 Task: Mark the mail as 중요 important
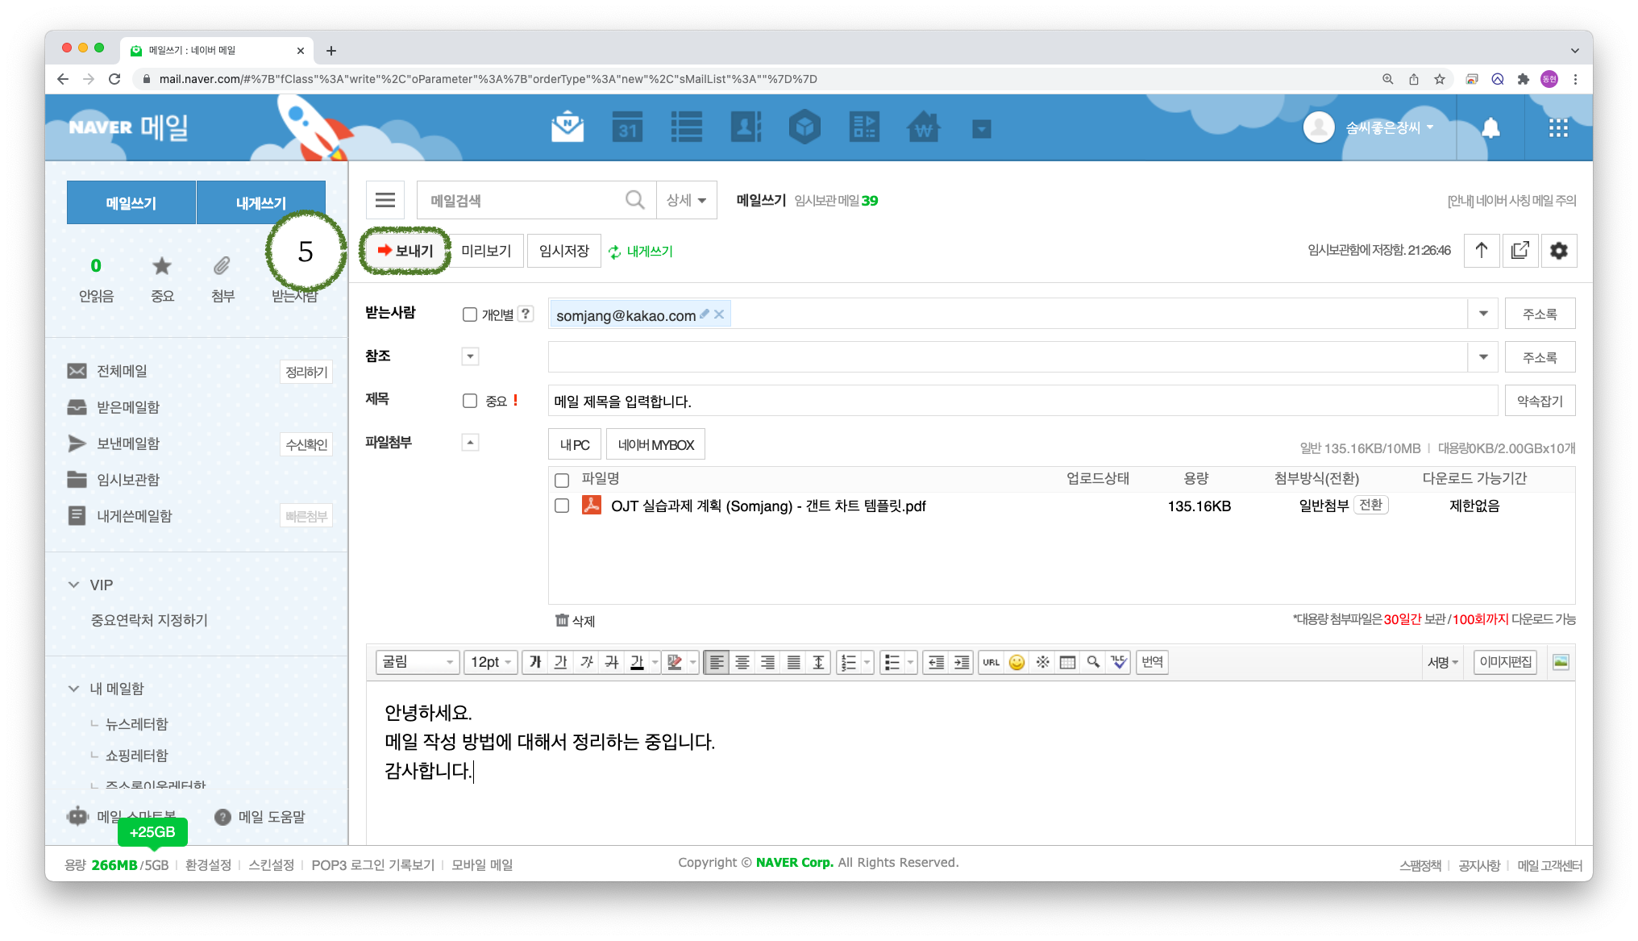click(470, 401)
